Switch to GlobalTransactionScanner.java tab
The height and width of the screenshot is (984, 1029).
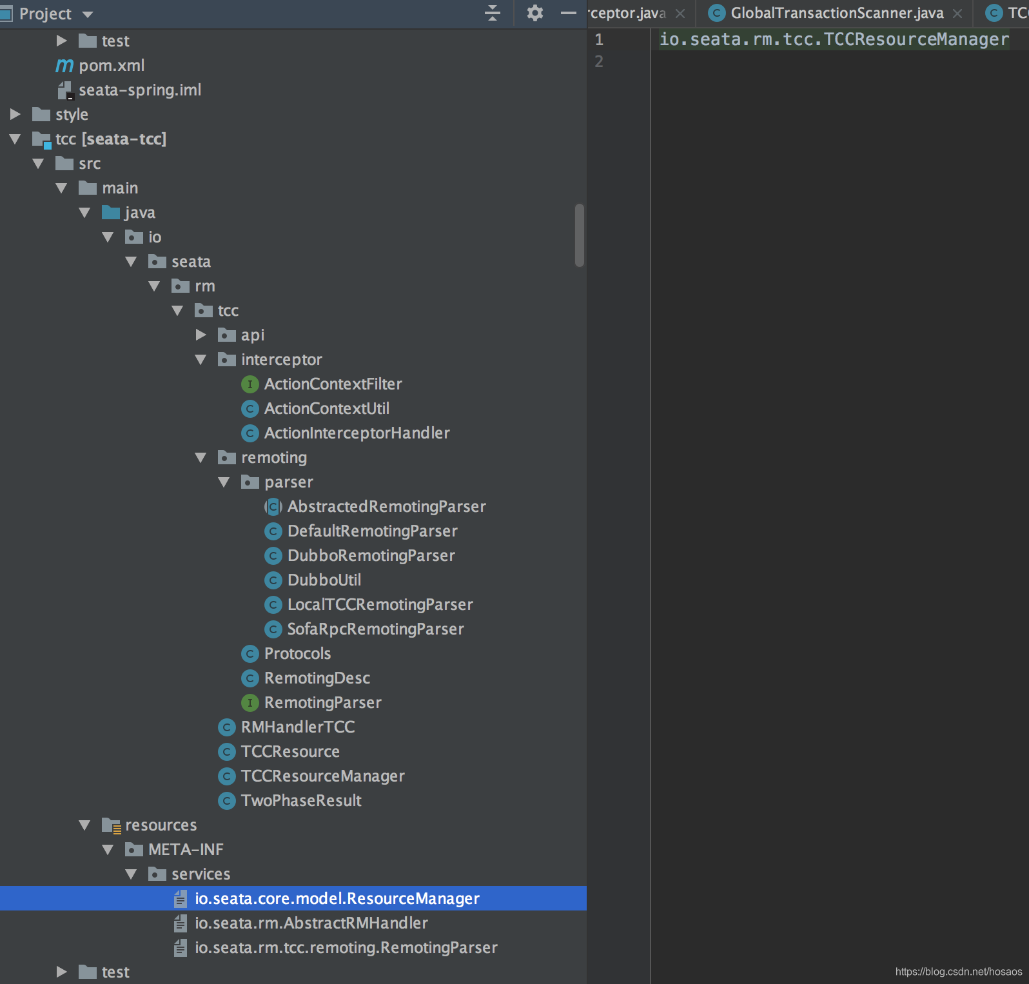click(837, 13)
